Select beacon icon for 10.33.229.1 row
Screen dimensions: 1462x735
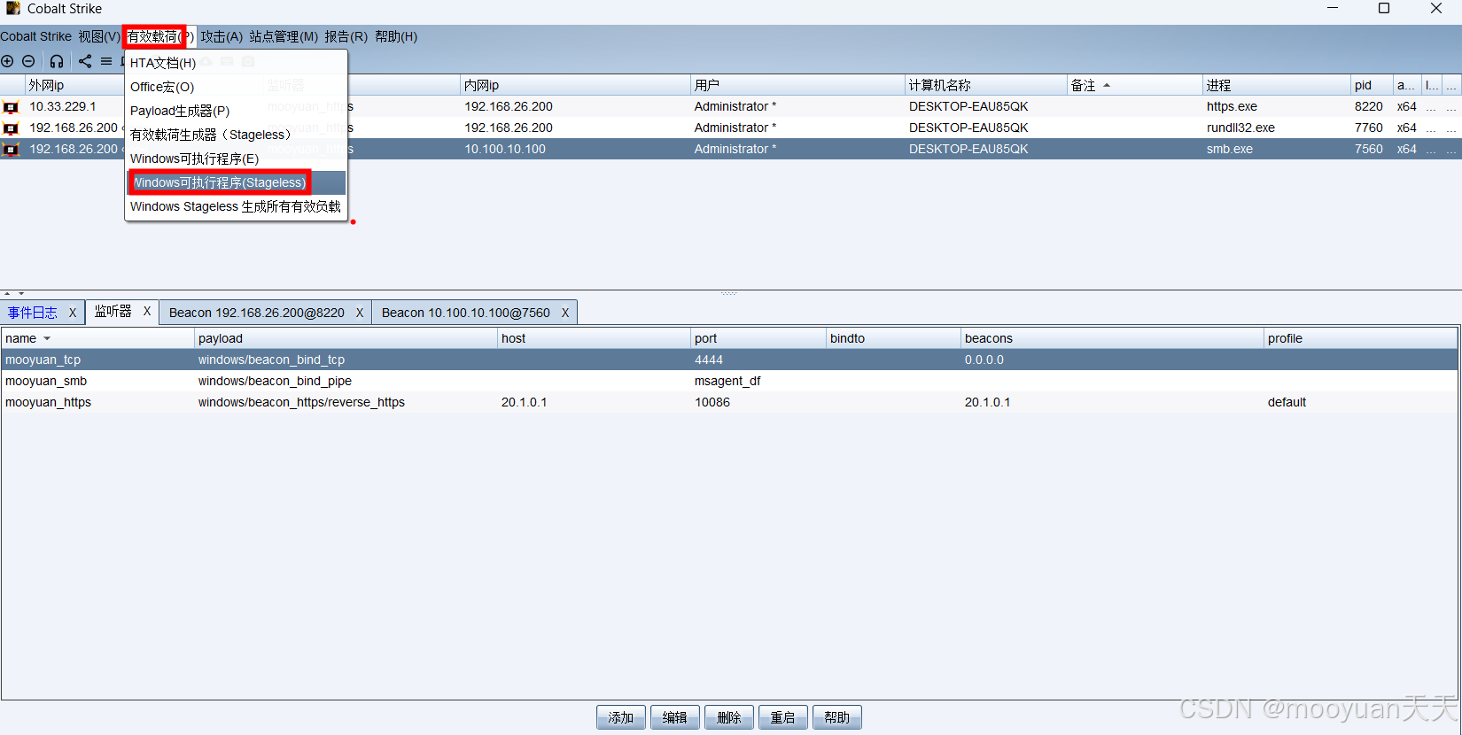tap(11, 107)
